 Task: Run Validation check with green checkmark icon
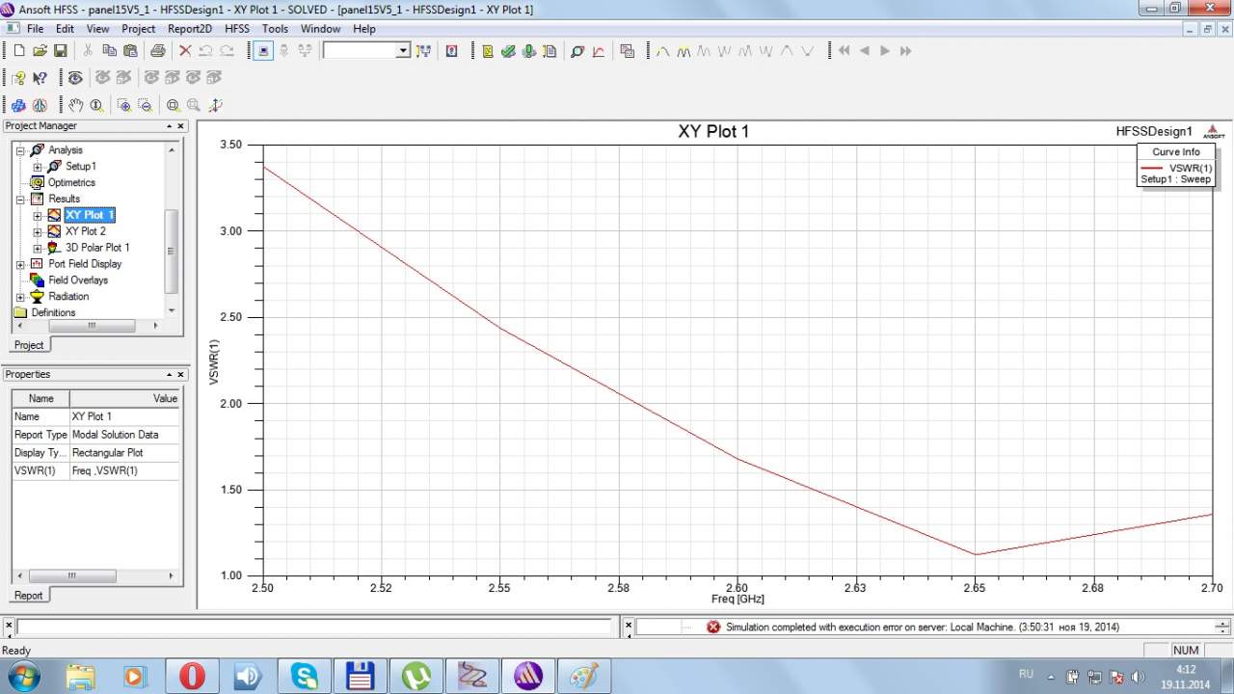508,50
